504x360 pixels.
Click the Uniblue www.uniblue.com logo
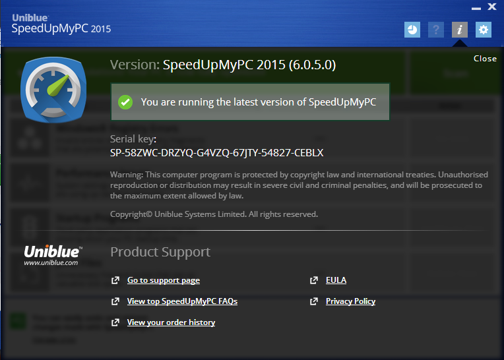tap(53, 255)
